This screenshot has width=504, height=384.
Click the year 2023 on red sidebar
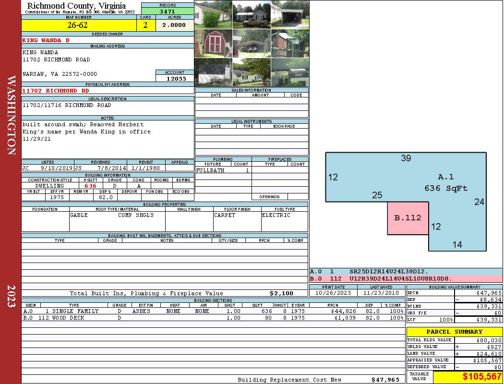pyautogui.click(x=11, y=296)
